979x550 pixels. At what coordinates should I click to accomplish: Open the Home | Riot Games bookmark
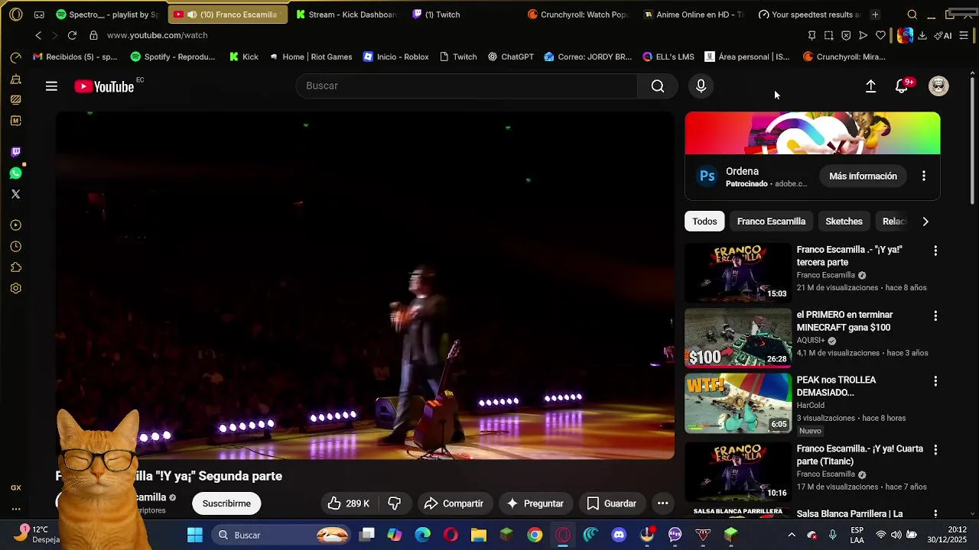point(311,57)
